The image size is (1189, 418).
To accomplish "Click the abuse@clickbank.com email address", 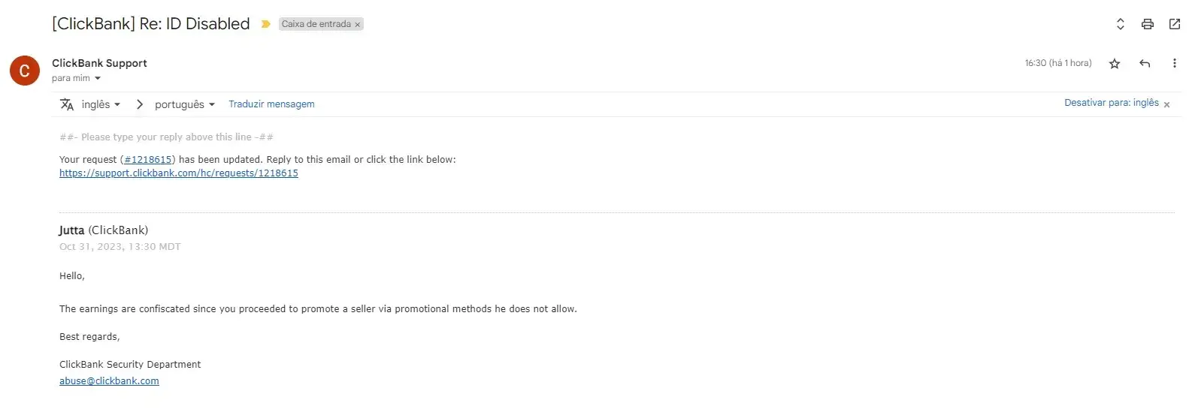I will 109,381.
